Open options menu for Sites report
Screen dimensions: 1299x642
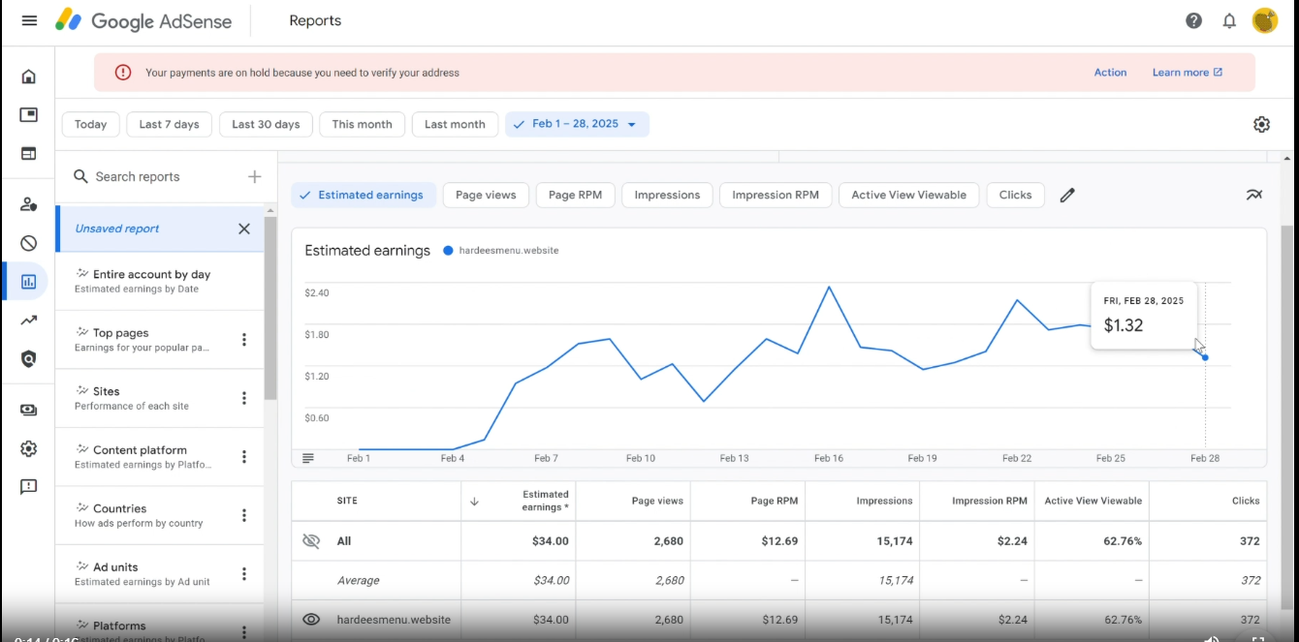point(244,398)
